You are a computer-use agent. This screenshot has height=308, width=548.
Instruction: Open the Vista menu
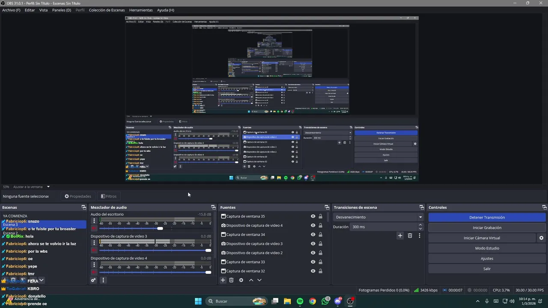coord(43,10)
